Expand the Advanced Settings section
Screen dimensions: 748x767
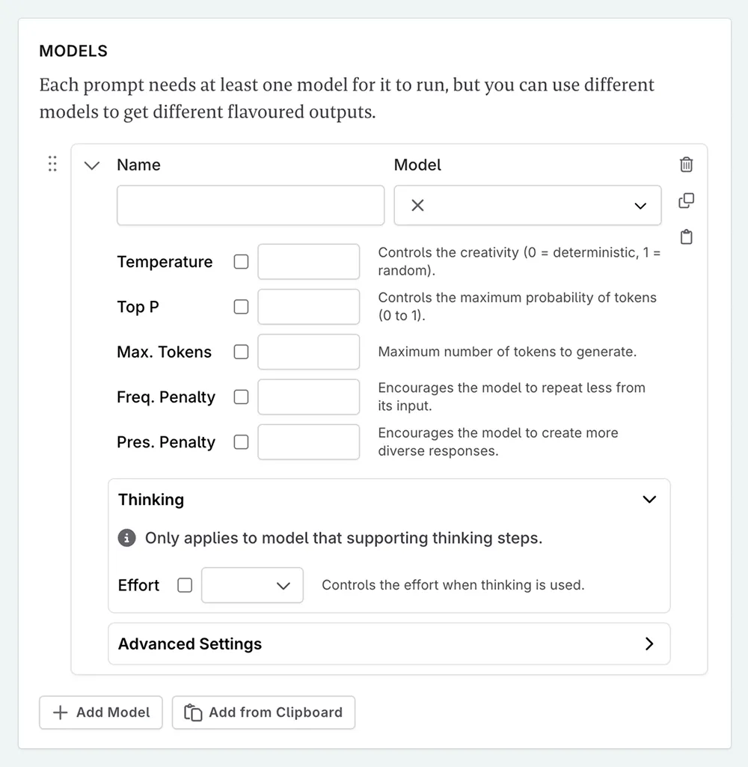649,644
